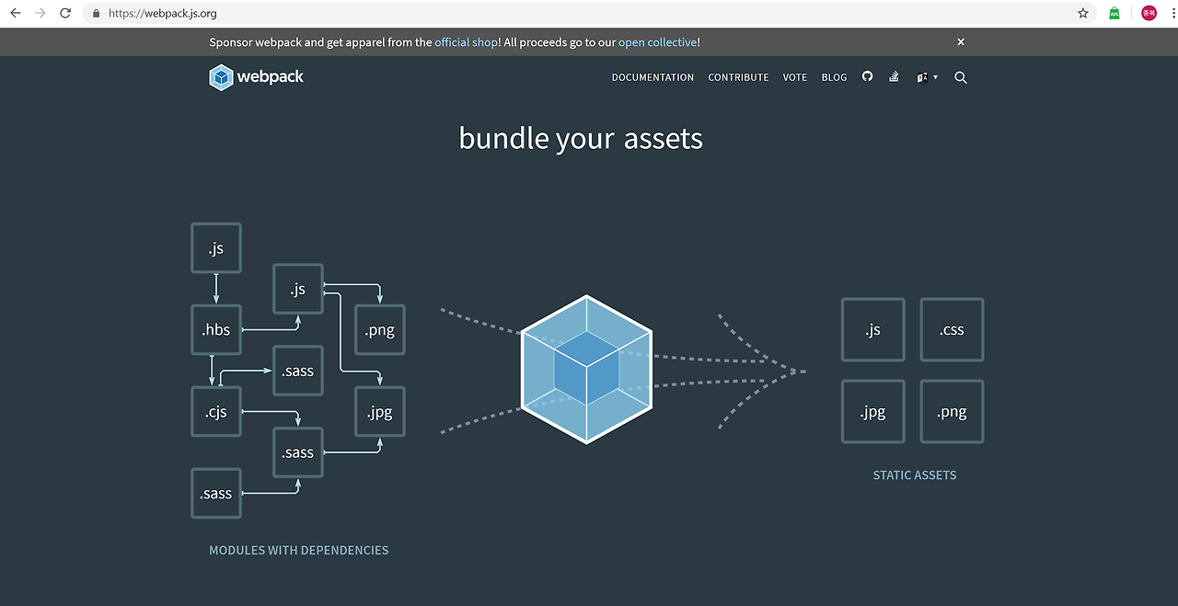Image resolution: width=1178 pixels, height=606 pixels.
Task: Go back using the browser back arrow
Action: tap(15, 13)
